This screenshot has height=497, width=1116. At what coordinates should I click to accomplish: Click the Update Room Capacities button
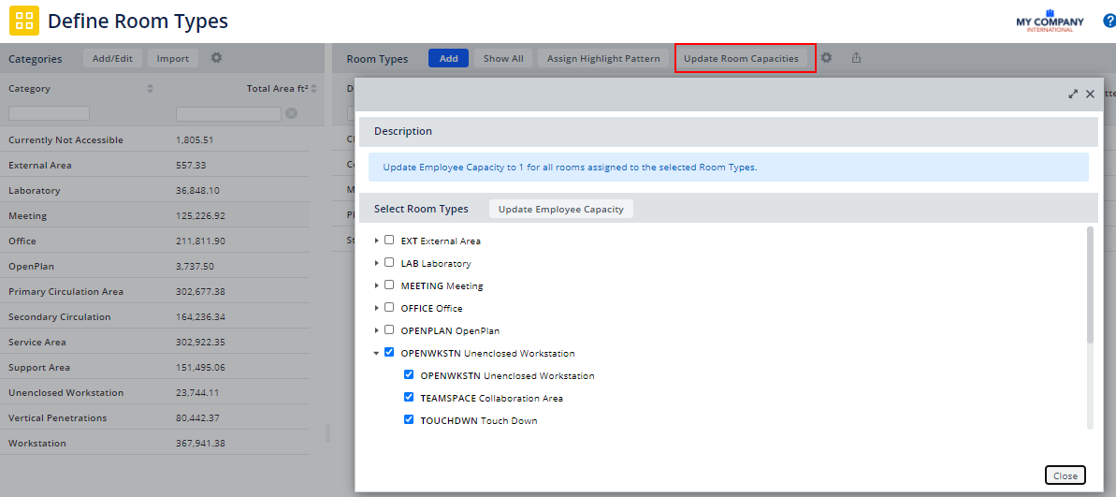741,58
